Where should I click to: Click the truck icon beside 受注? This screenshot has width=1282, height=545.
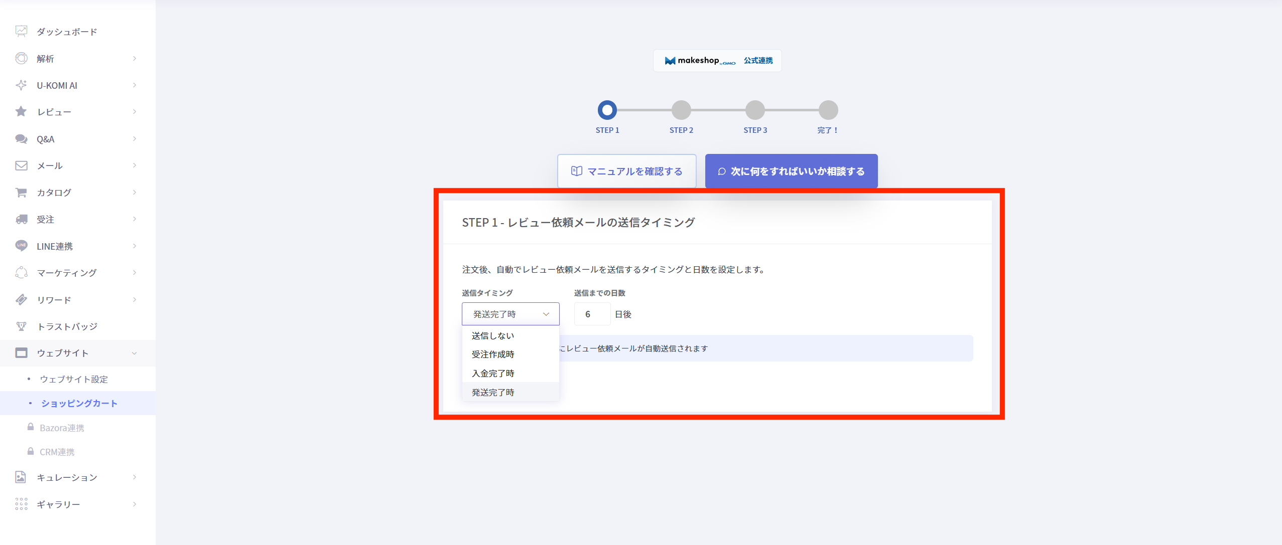(21, 219)
